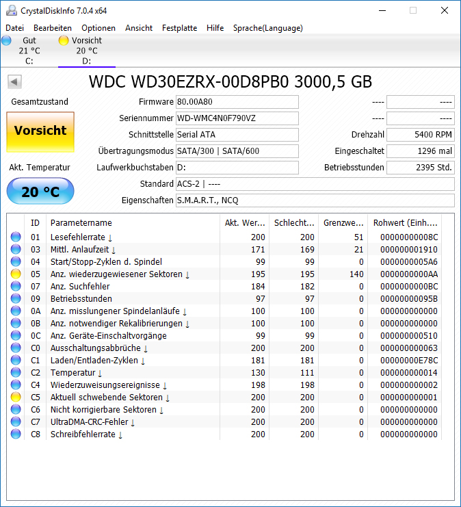Viewport: 461px width, 507px height.
Task: Click raw value 0000000000AA
Action: 409,274
